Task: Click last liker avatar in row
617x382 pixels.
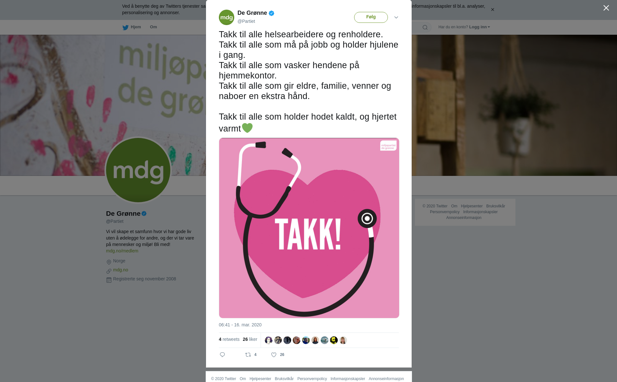Action: (343, 340)
